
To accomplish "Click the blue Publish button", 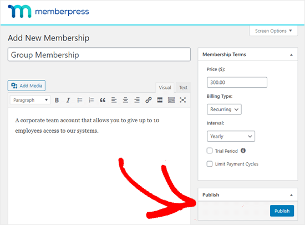I will 282,211.
